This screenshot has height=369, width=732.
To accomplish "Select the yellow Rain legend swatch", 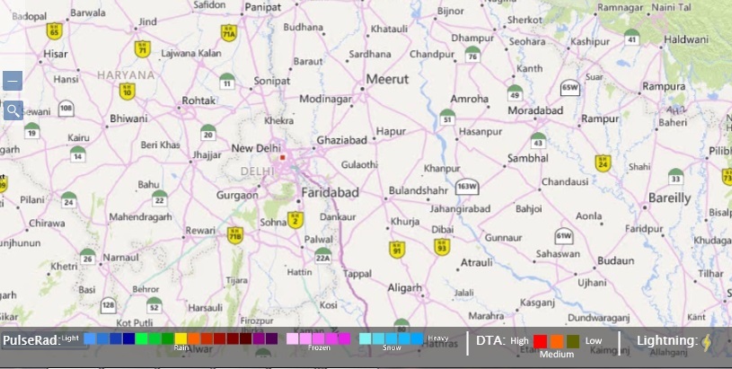I will click(x=181, y=338).
